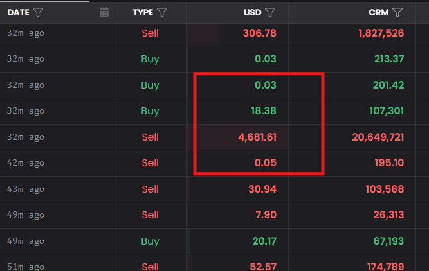This screenshot has height=271, width=429.
Task: Click the 67,193 CRM value
Action: 388,241
